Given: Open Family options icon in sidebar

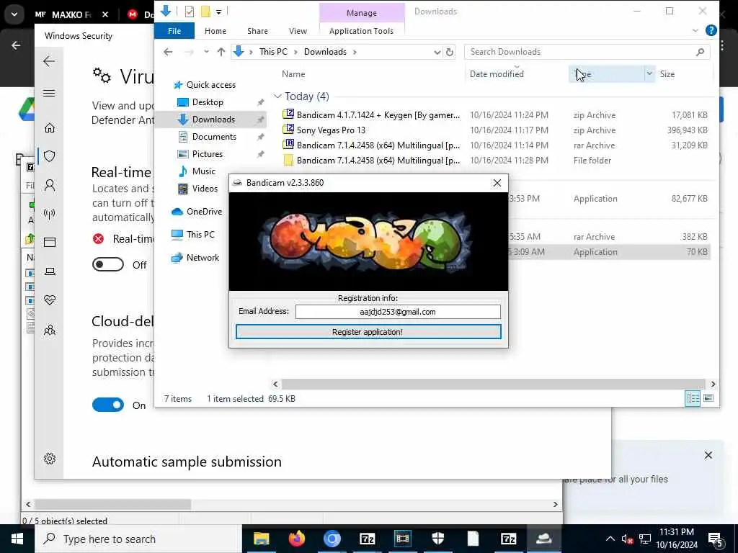Looking at the screenshot, I should point(50,330).
